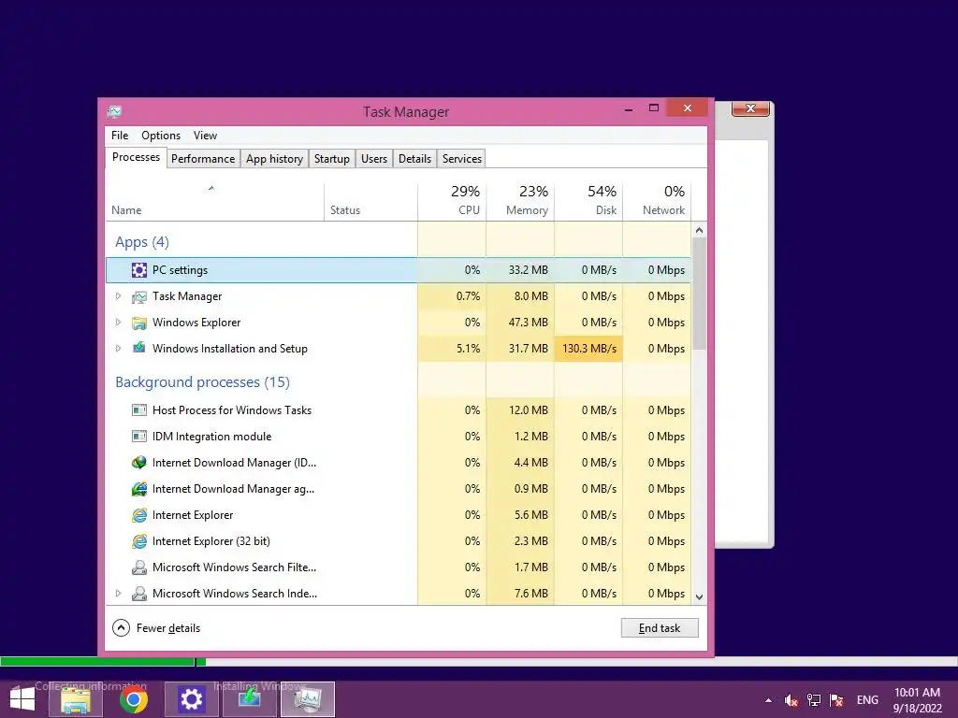
Task: Select the Host Process for Windows Tasks row text
Action: tap(232, 410)
